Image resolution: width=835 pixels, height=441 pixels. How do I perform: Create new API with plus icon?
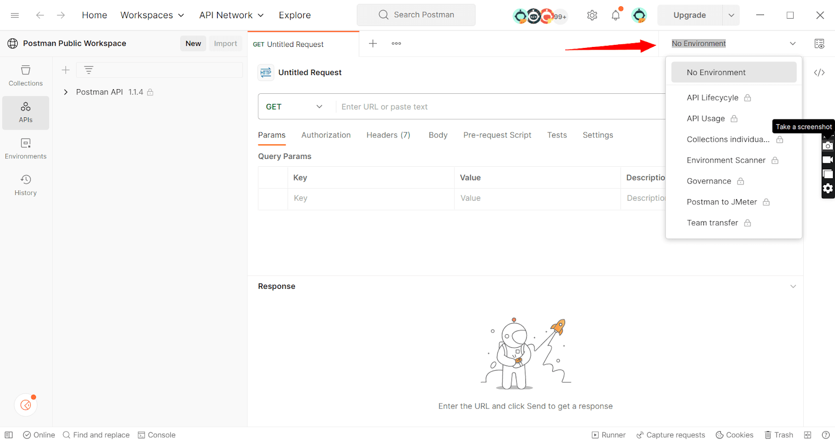[66, 70]
